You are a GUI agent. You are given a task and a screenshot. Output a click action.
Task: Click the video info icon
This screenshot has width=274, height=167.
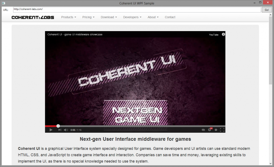[223, 34]
